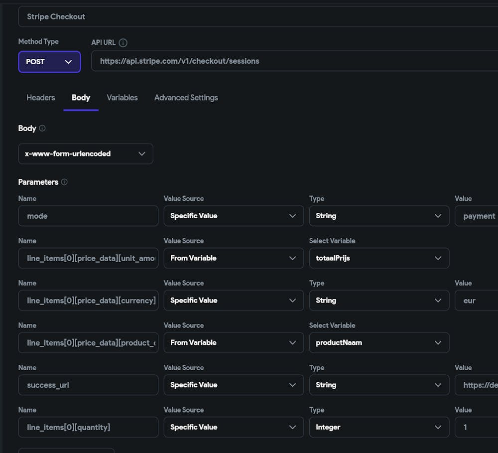Open Type dropdown for the mode parameter
Screen dimensions: 498x453
click(379, 216)
